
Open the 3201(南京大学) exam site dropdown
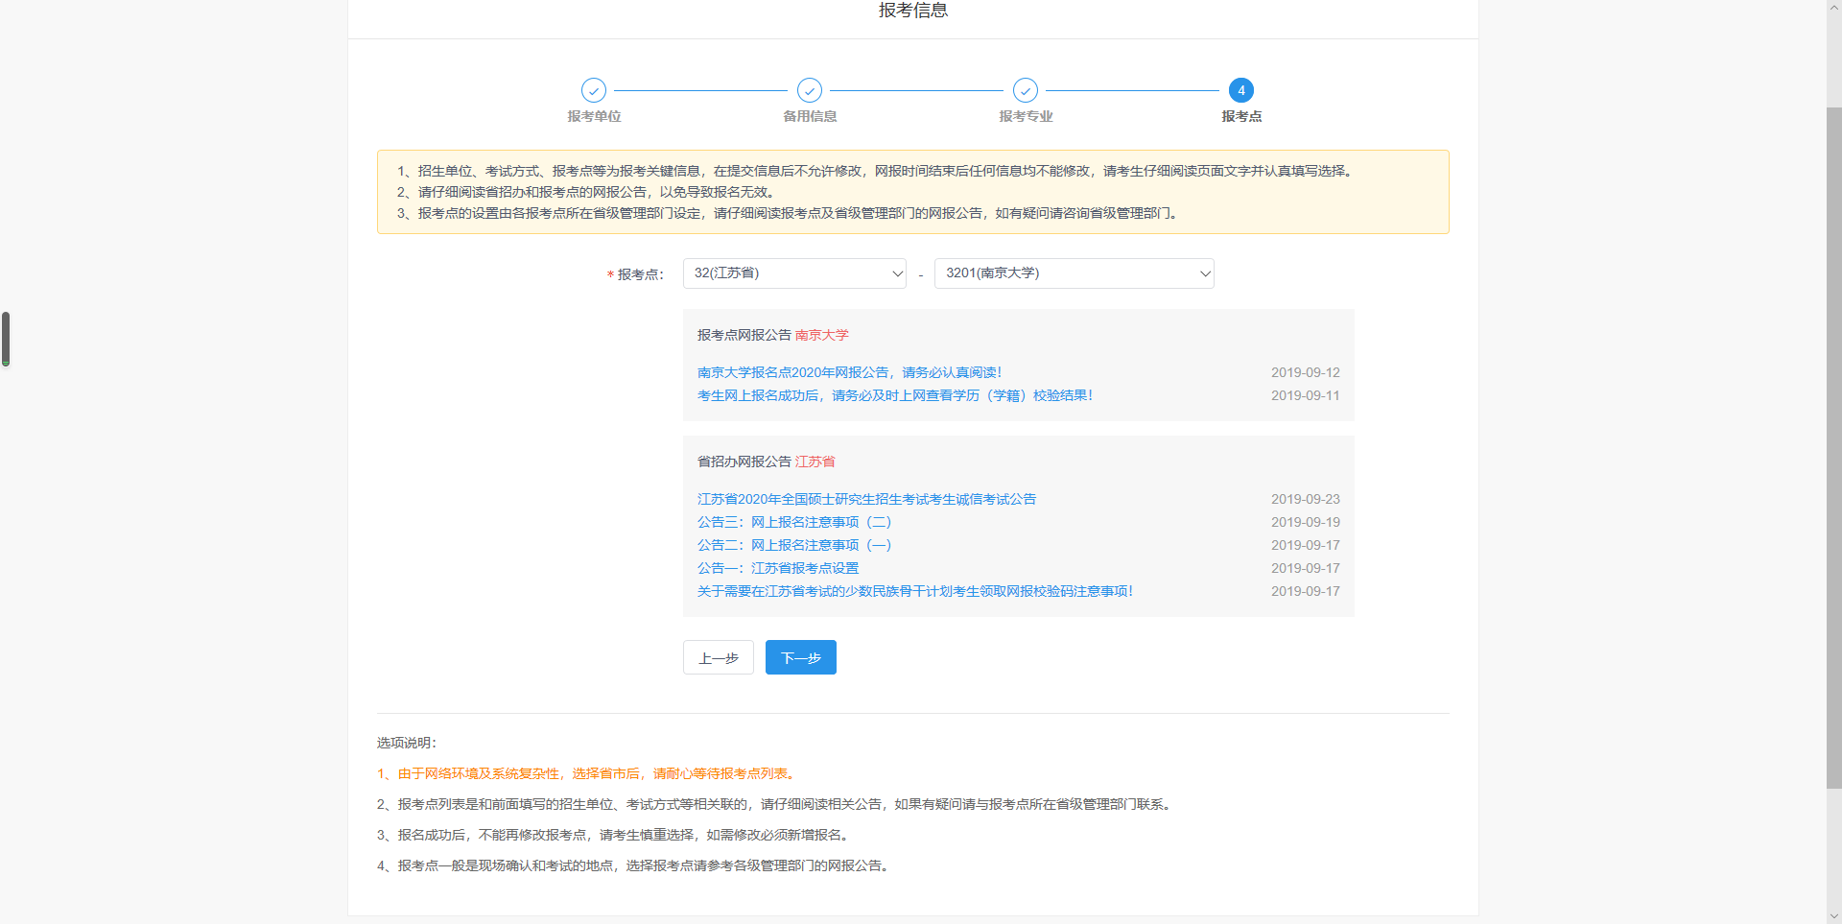pos(1074,273)
